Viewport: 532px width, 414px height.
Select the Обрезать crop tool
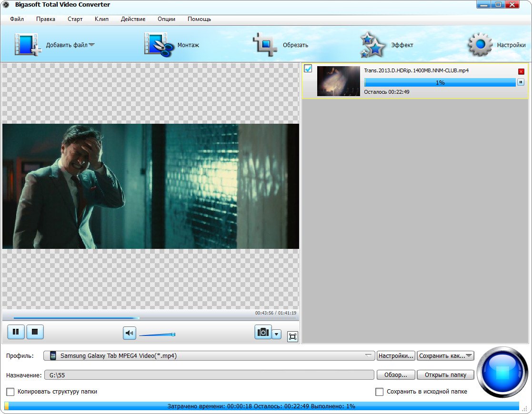click(264, 45)
